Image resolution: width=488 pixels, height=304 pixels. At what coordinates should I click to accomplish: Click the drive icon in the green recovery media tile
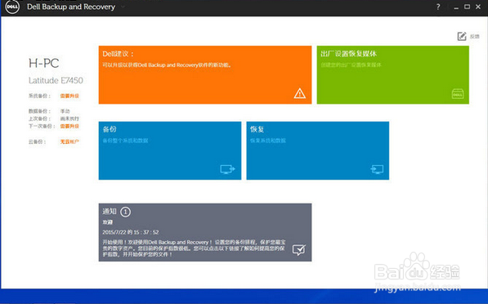(458, 94)
